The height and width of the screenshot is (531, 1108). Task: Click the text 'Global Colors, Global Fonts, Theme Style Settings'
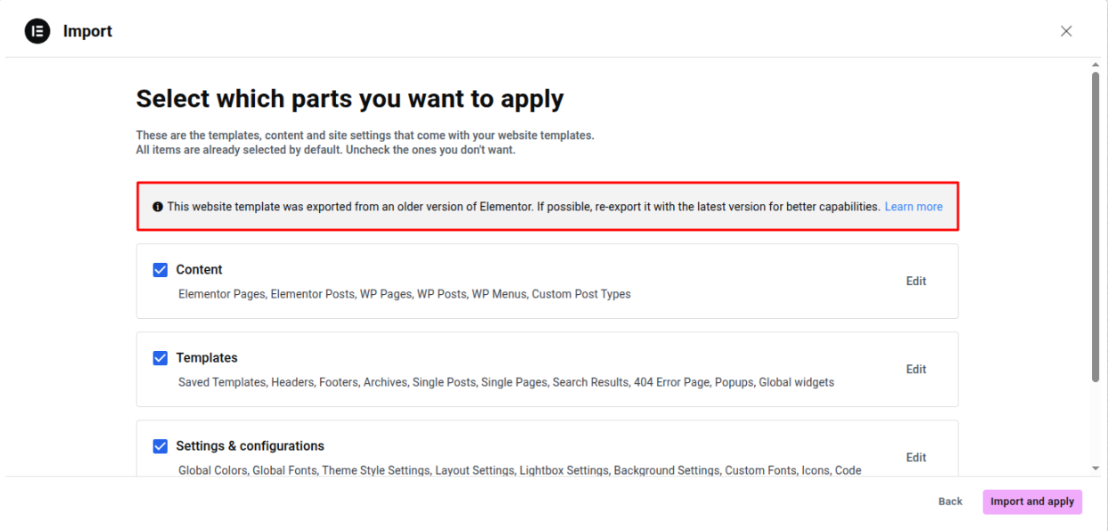[x=305, y=470]
